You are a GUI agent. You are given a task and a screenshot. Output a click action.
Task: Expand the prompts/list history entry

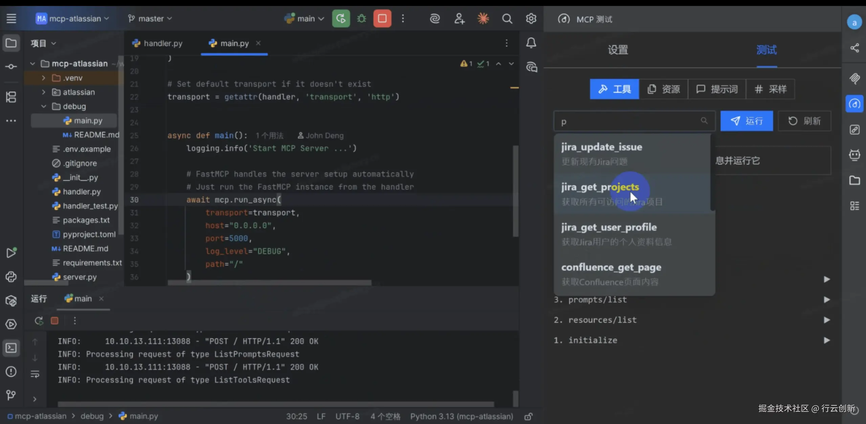[x=826, y=300]
